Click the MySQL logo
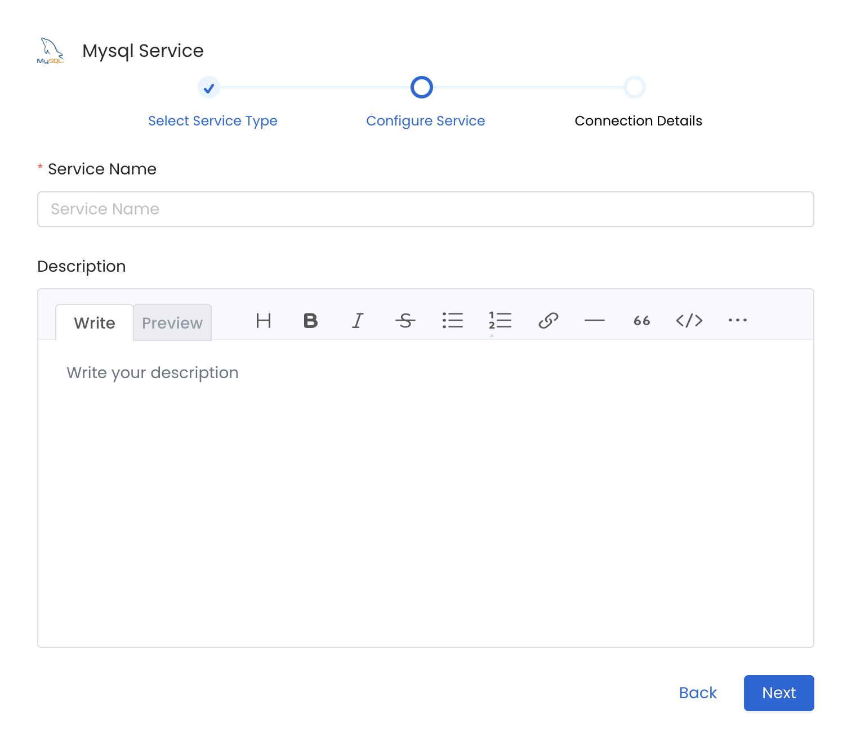 point(50,50)
